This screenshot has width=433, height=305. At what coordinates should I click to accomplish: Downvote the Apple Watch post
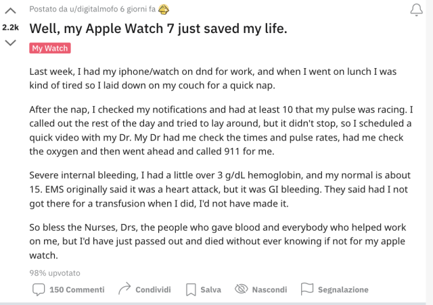tap(10, 43)
